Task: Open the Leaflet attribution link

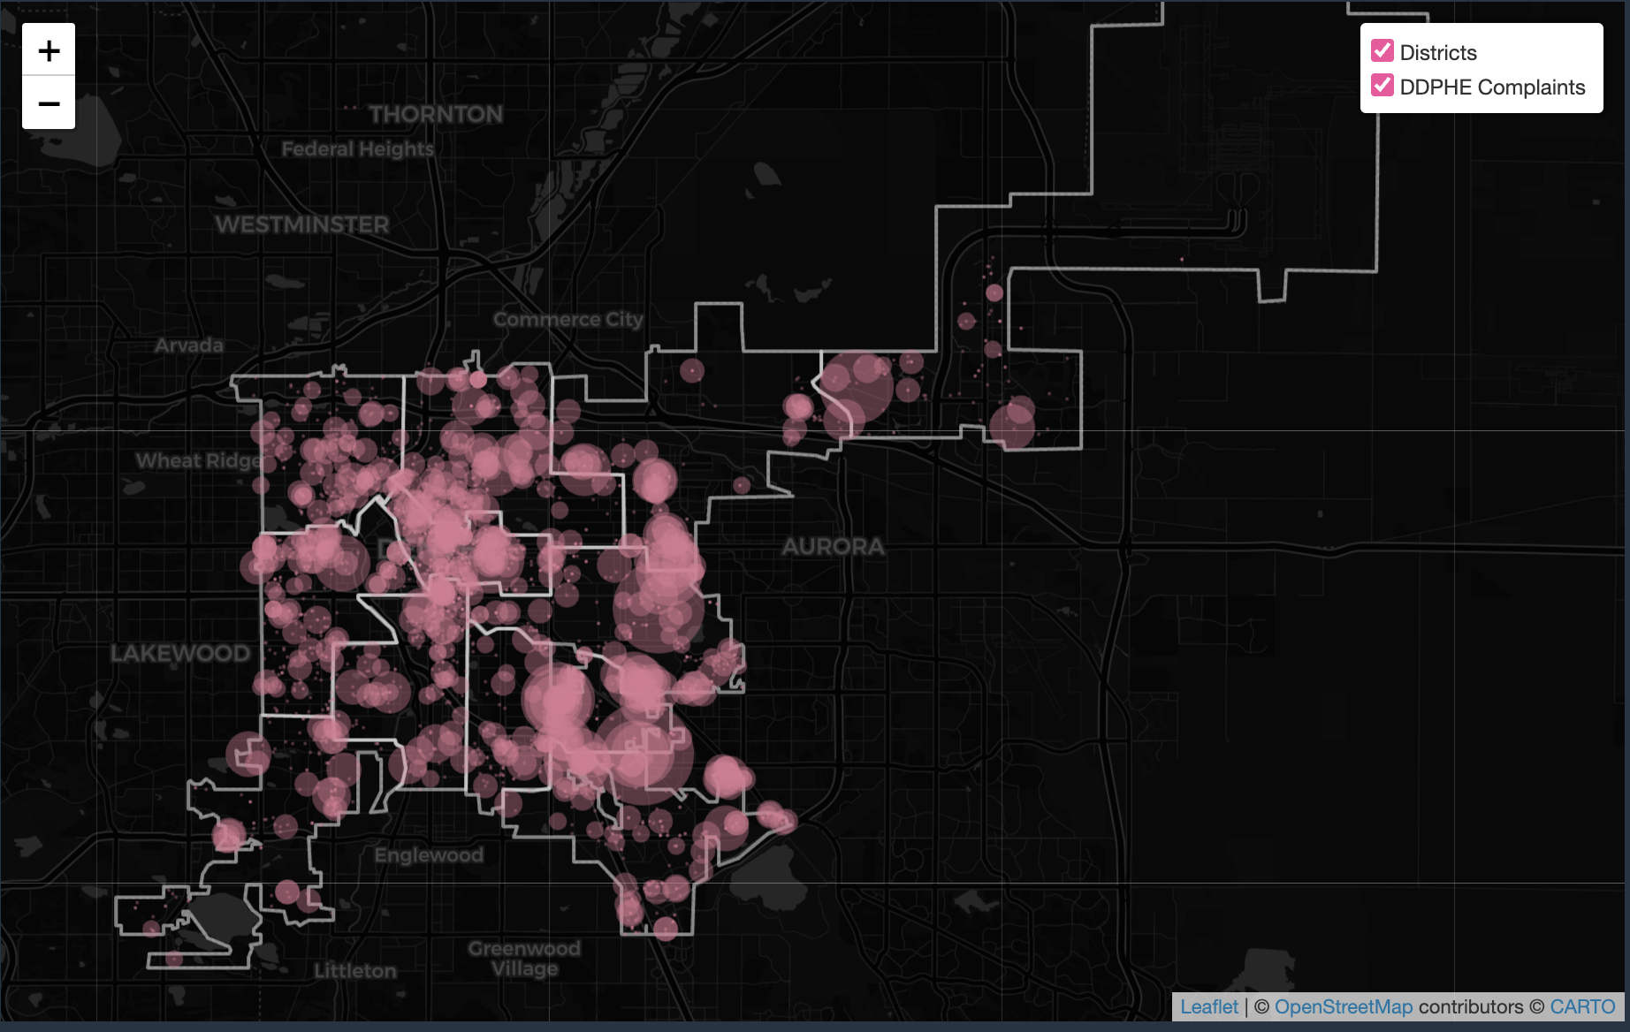Action: [x=1209, y=1006]
